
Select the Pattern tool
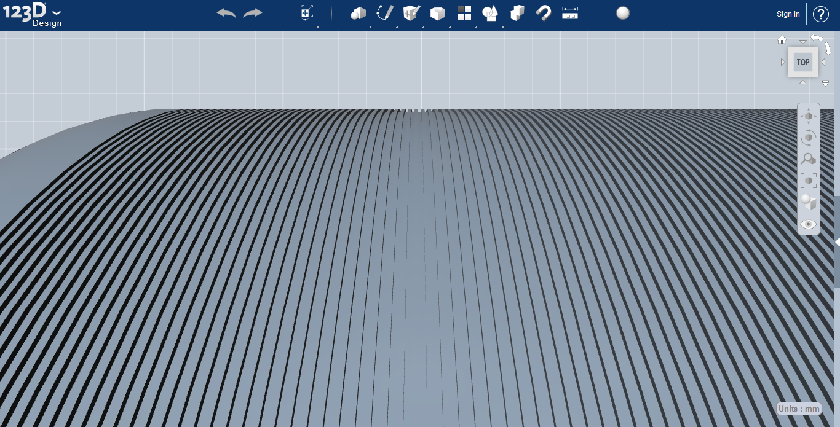coord(464,12)
